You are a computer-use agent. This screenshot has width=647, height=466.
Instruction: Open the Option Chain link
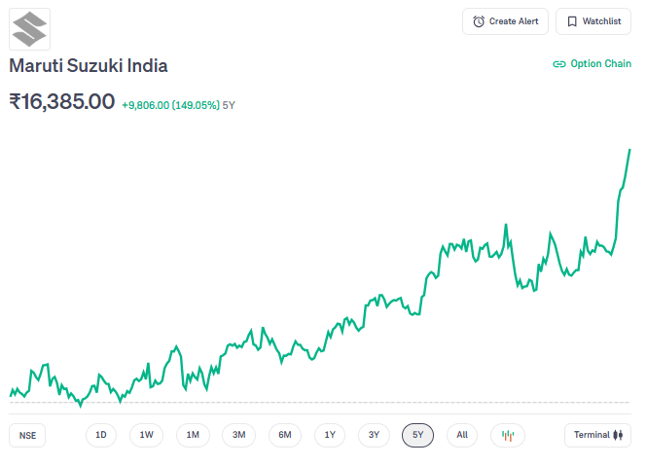(x=592, y=64)
